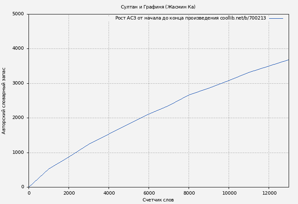Viewport: 298px width, 204px height.
Task: Click the curve's right end point
Action: click(289, 59)
